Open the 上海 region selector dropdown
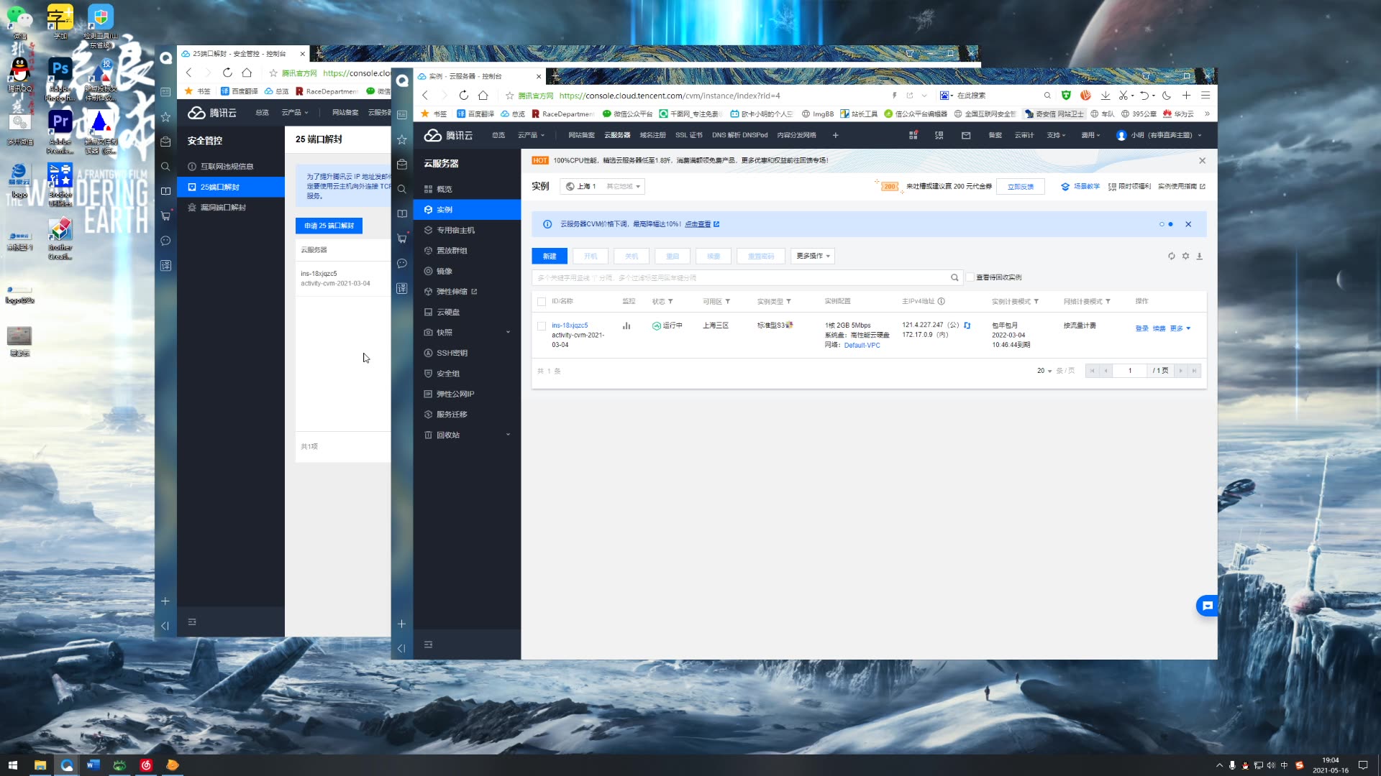Screen dimensions: 1381x776 click(602, 186)
